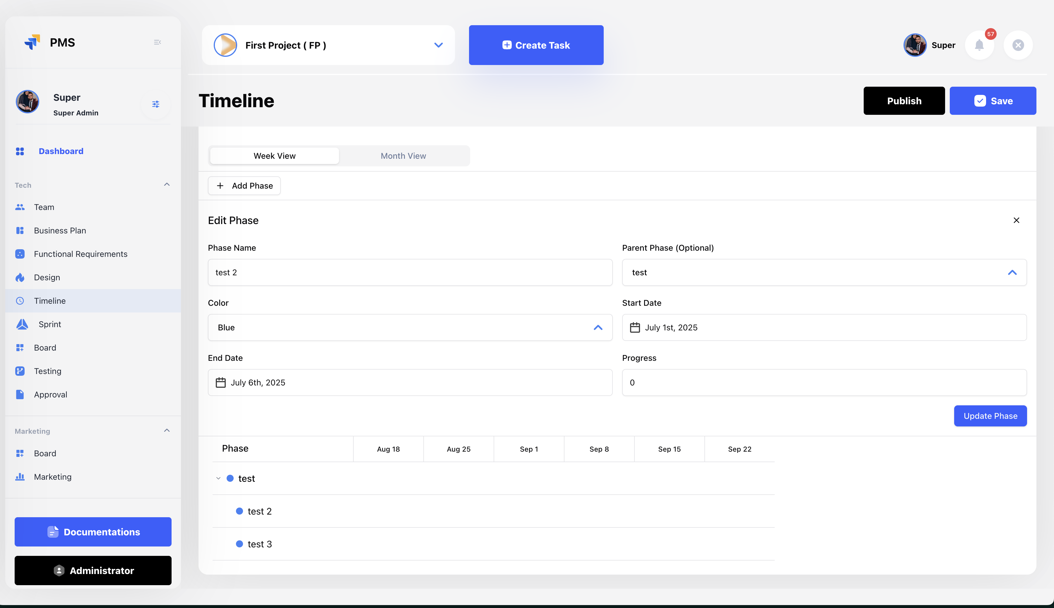Click the Start Date calendar icon

pos(634,327)
